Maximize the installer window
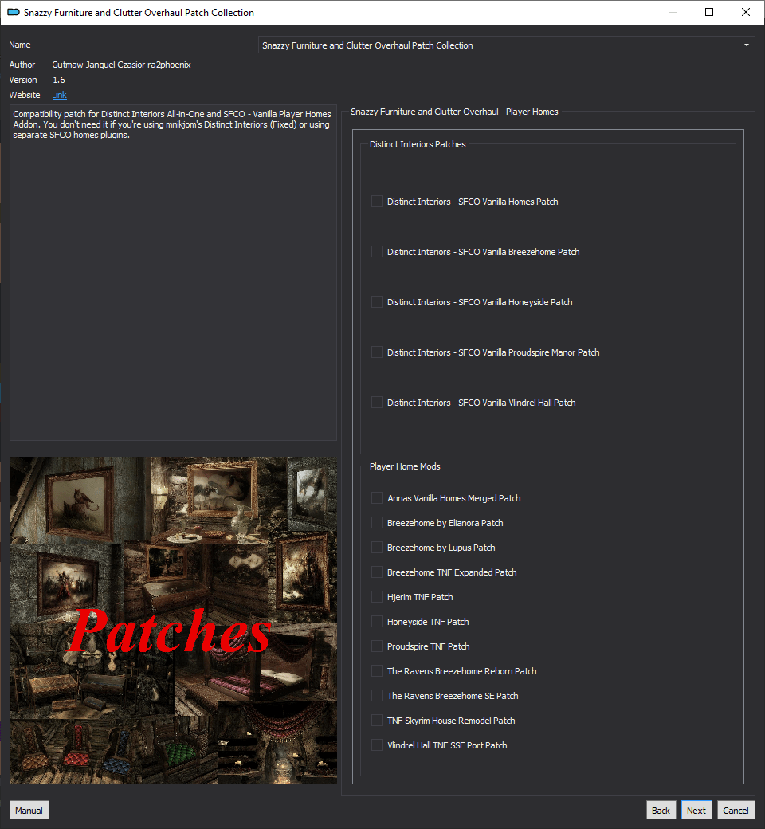The image size is (765, 829). coord(709,12)
